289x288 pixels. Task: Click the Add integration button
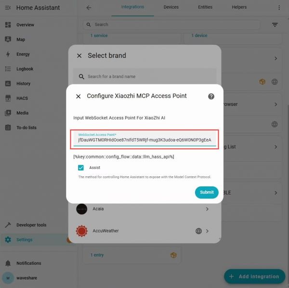254,276
